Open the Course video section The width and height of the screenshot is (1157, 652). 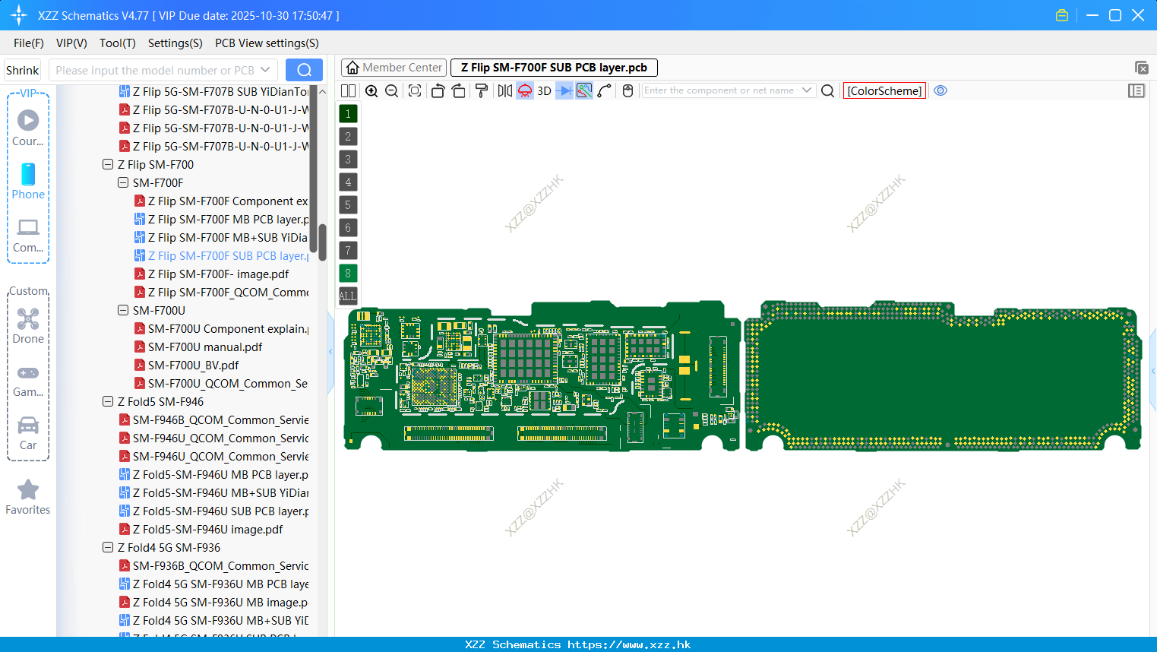[28, 128]
